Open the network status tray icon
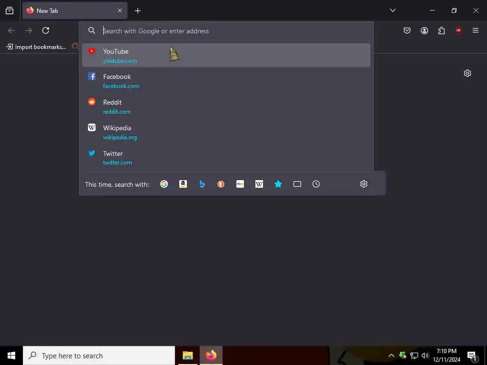Image resolution: width=487 pixels, height=365 pixels. (x=414, y=355)
